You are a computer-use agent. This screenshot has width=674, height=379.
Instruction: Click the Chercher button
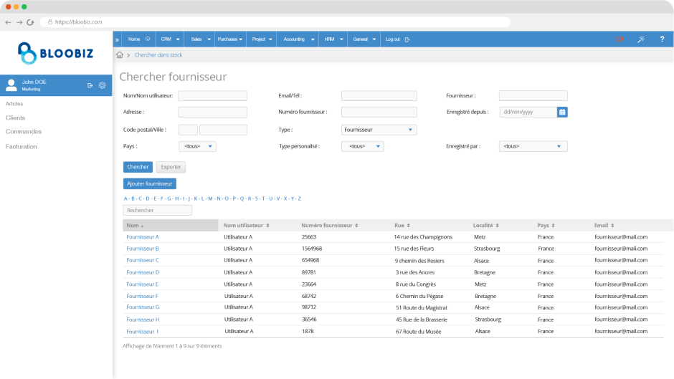(138, 167)
